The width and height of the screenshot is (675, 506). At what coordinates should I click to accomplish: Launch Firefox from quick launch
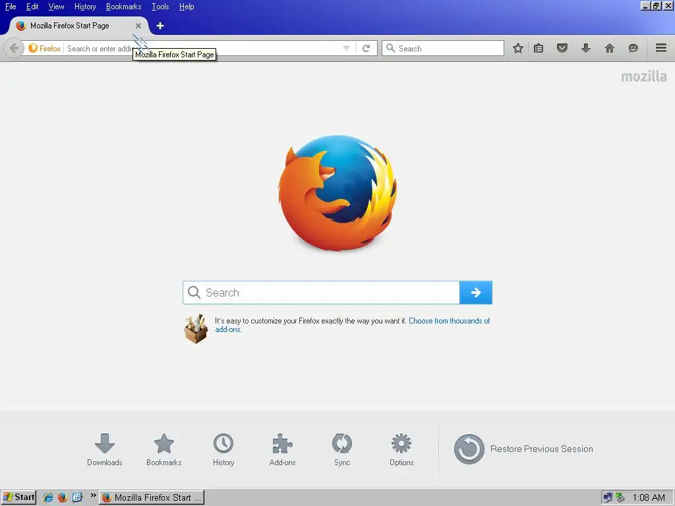pos(63,497)
